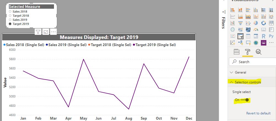This screenshot has height=121, width=276.
Task: Select the Map (globe) visualization
Action: click(233, 30)
